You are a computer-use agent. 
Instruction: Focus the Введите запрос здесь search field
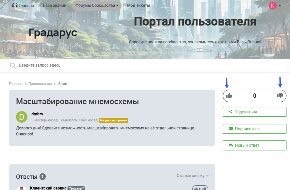pos(150,65)
